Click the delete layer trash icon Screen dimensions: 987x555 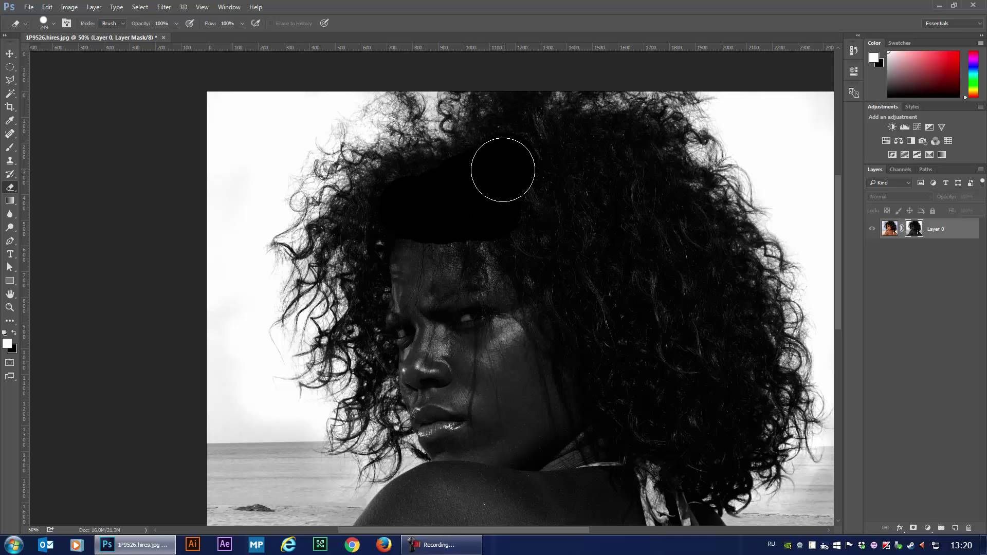(968, 528)
